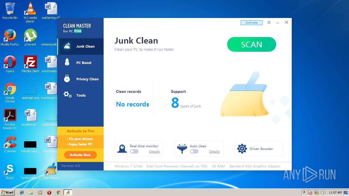
Task: Open CCleaner desktop shortcut
Action: click(x=10, y=144)
